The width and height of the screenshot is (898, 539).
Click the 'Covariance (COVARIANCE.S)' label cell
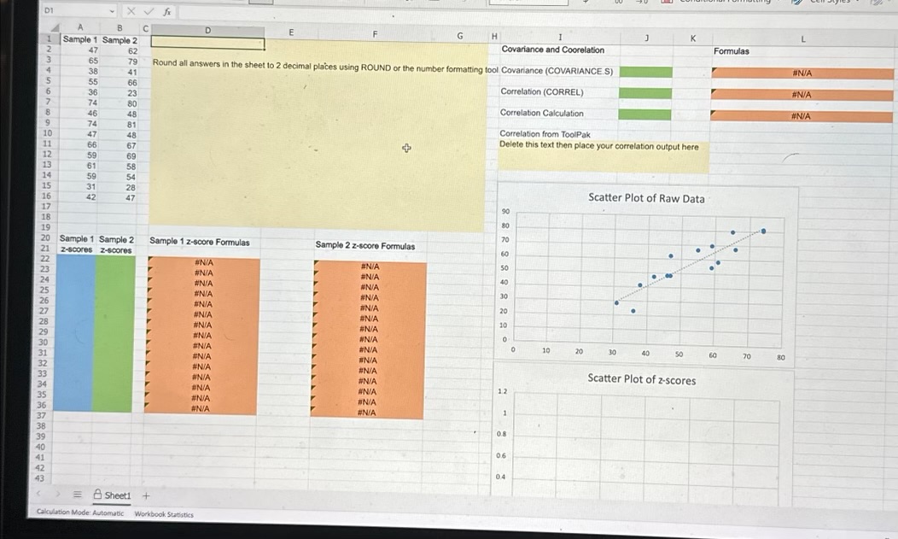coord(557,71)
